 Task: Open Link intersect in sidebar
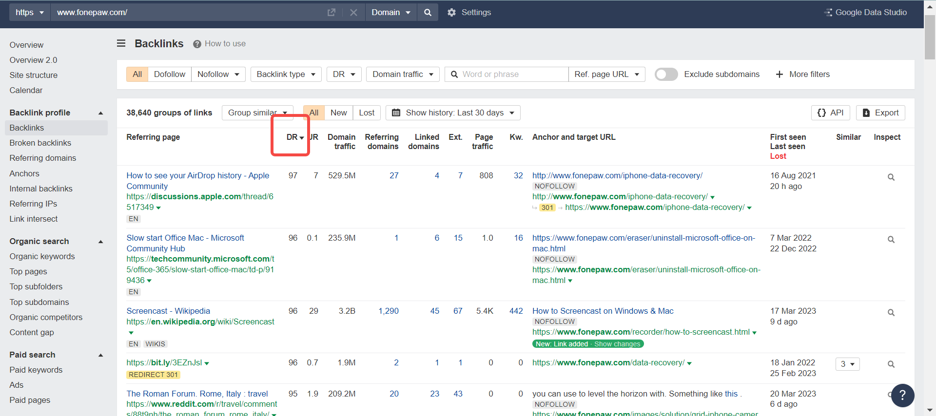click(x=34, y=219)
